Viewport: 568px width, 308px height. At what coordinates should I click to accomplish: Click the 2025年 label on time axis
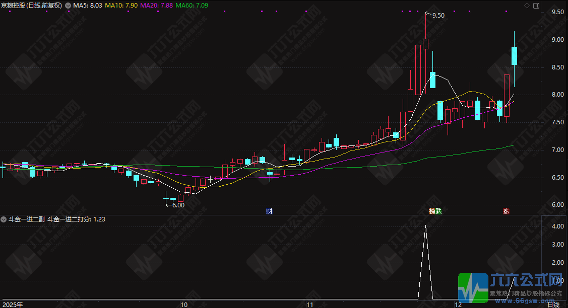pos(12,304)
